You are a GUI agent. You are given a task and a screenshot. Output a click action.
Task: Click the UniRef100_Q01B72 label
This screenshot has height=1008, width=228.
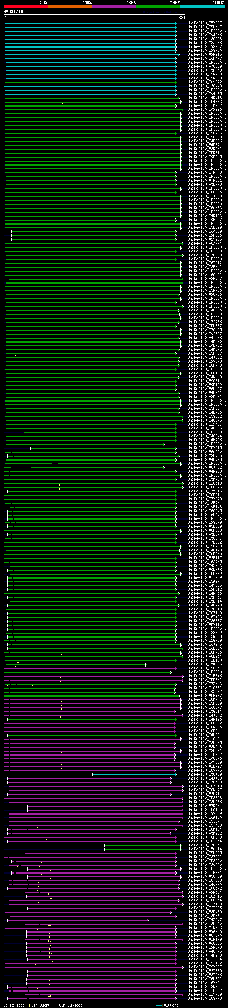pyautogui.click(x=204, y=82)
